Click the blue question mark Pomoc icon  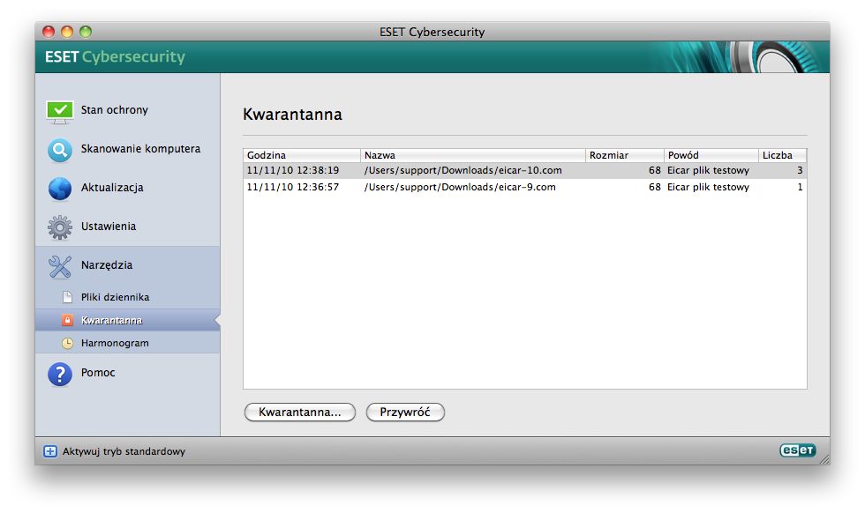tap(60, 374)
